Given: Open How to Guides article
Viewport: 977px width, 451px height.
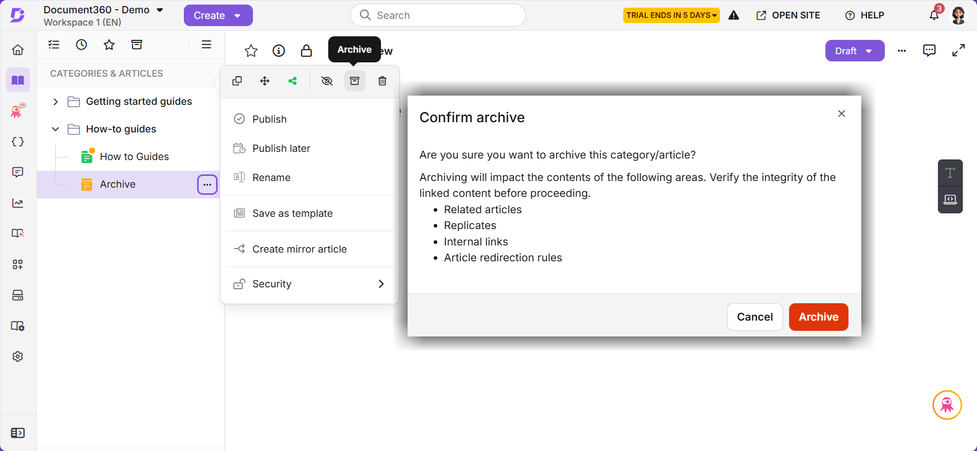Looking at the screenshot, I should tap(134, 156).
